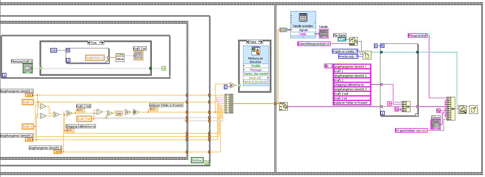Select array element 'Steigung Kalibrierkurve'
485x177 pixels.
352,85
